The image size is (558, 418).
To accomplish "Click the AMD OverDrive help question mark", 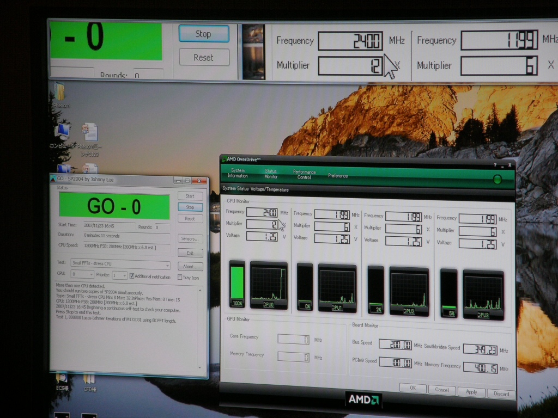I will click(495, 164).
